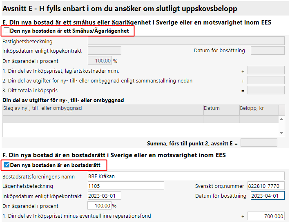Uncheck 'Den nya bostaden är en bostadsrätt' checkbox
The height and width of the screenshot is (223, 290).
pos(7,165)
